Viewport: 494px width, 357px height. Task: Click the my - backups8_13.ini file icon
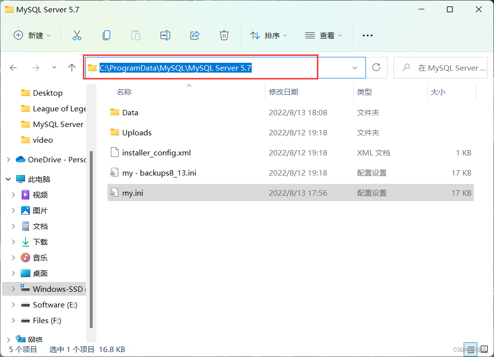point(114,173)
